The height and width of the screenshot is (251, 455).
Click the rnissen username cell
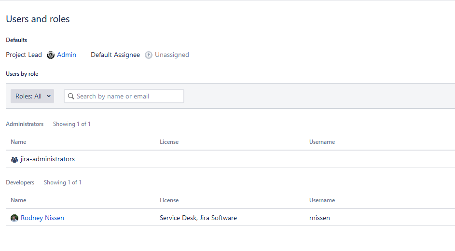[319, 218]
